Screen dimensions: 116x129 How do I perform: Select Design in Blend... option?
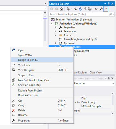(42, 60)
